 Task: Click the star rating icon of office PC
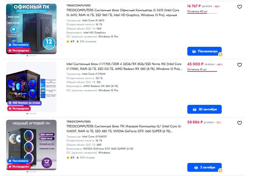pyautogui.click(x=68, y=41)
